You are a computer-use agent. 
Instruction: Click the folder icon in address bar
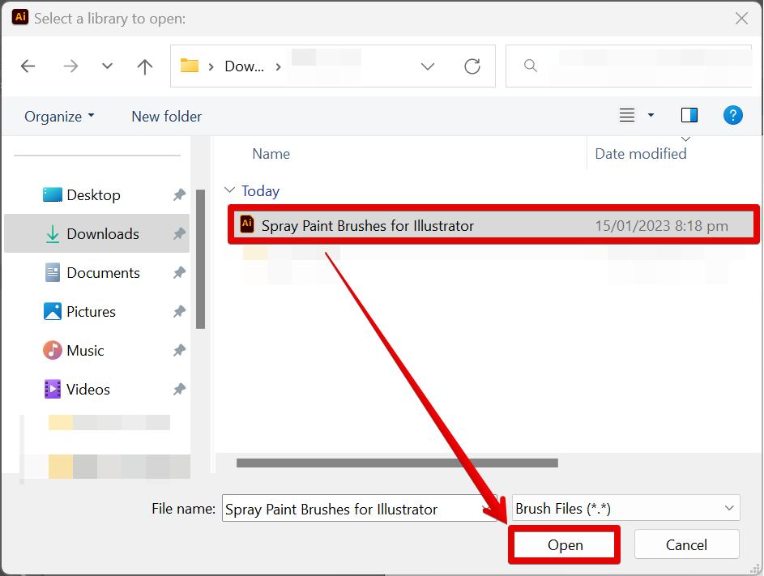(189, 66)
